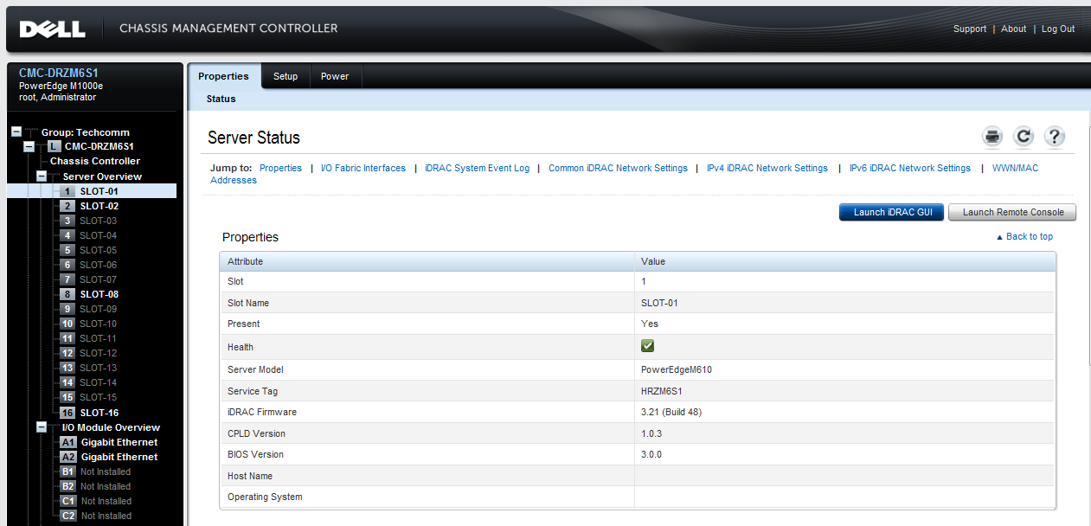Click the Dell logo
Image resolution: width=1091 pixels, height=526 pixels.
52,29
